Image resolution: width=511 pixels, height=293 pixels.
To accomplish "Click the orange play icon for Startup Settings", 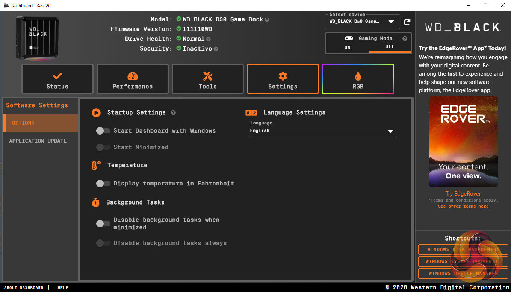I will 96,112.
